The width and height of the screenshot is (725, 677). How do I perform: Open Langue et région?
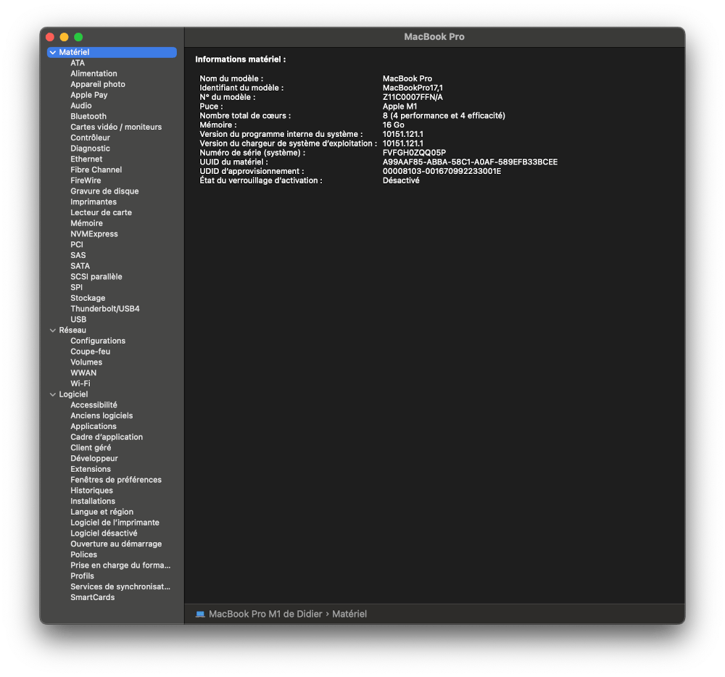101,512
